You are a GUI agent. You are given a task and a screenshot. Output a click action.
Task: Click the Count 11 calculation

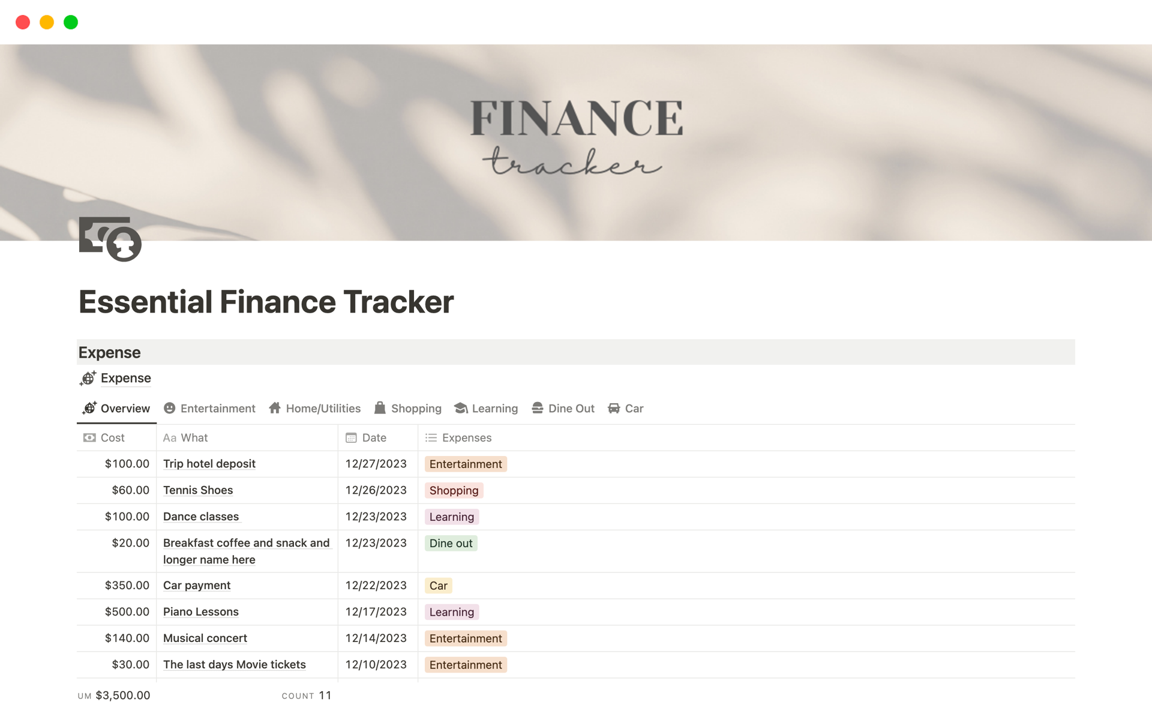pyautogui.click(x=307, y=695)
